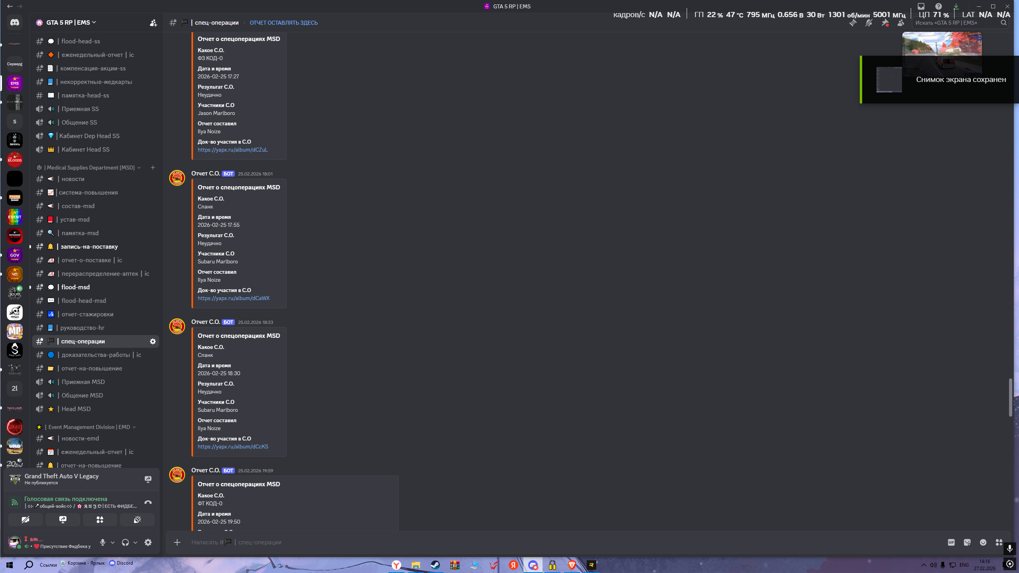Edit спец-операции channel settings gear
Image resolution: width=1019 pixels, height=573 pixels.
(x=152, y=341)
